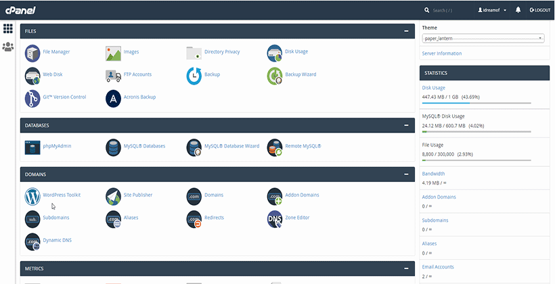
Task: Open the phpMyAdmin icon
Action: [x=32, y=147]
